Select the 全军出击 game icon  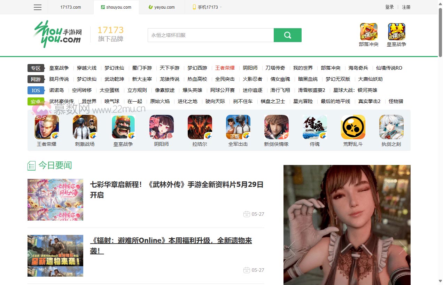(x=238, y=127)
